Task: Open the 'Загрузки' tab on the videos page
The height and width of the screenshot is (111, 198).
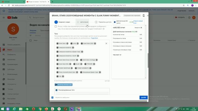Action: 33,31
